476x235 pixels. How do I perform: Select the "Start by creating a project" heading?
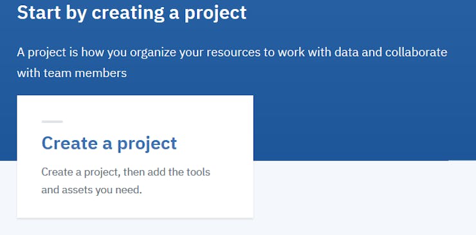coord(131,13)
